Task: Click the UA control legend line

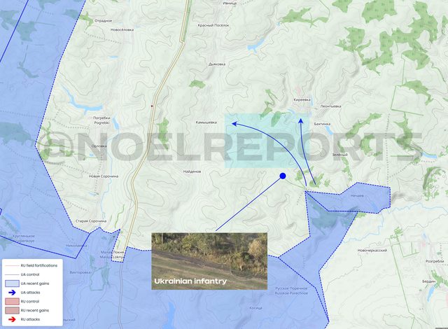Action: (x=12, y=274)
